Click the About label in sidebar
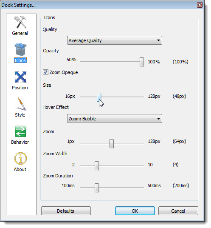 click(x=20, y=169)
